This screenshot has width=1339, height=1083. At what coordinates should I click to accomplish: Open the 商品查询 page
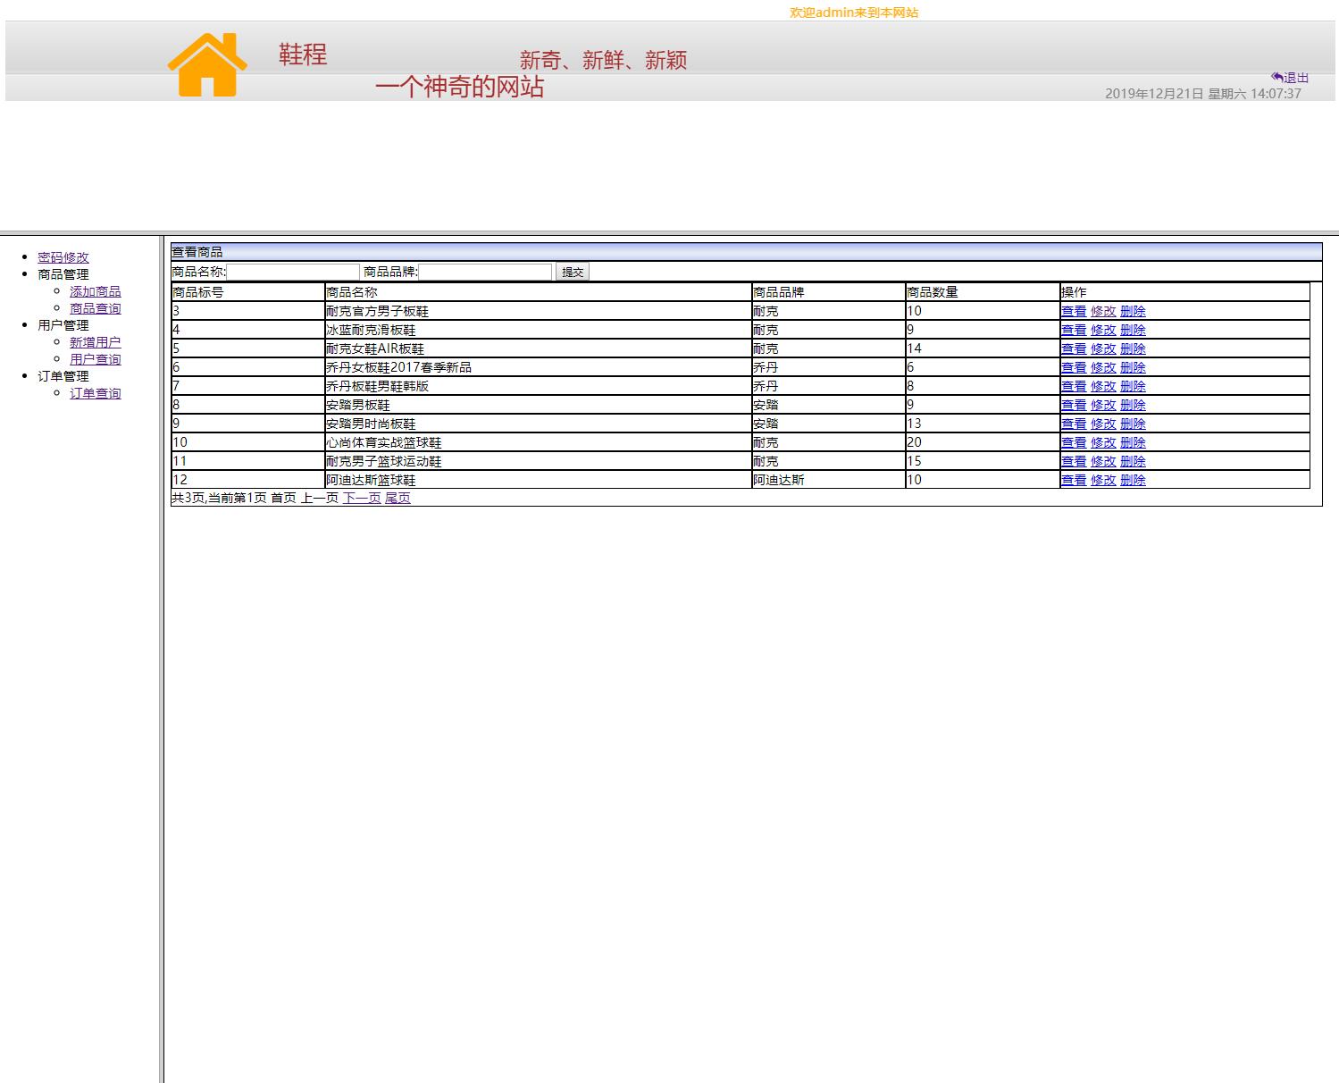click(96, 307)
